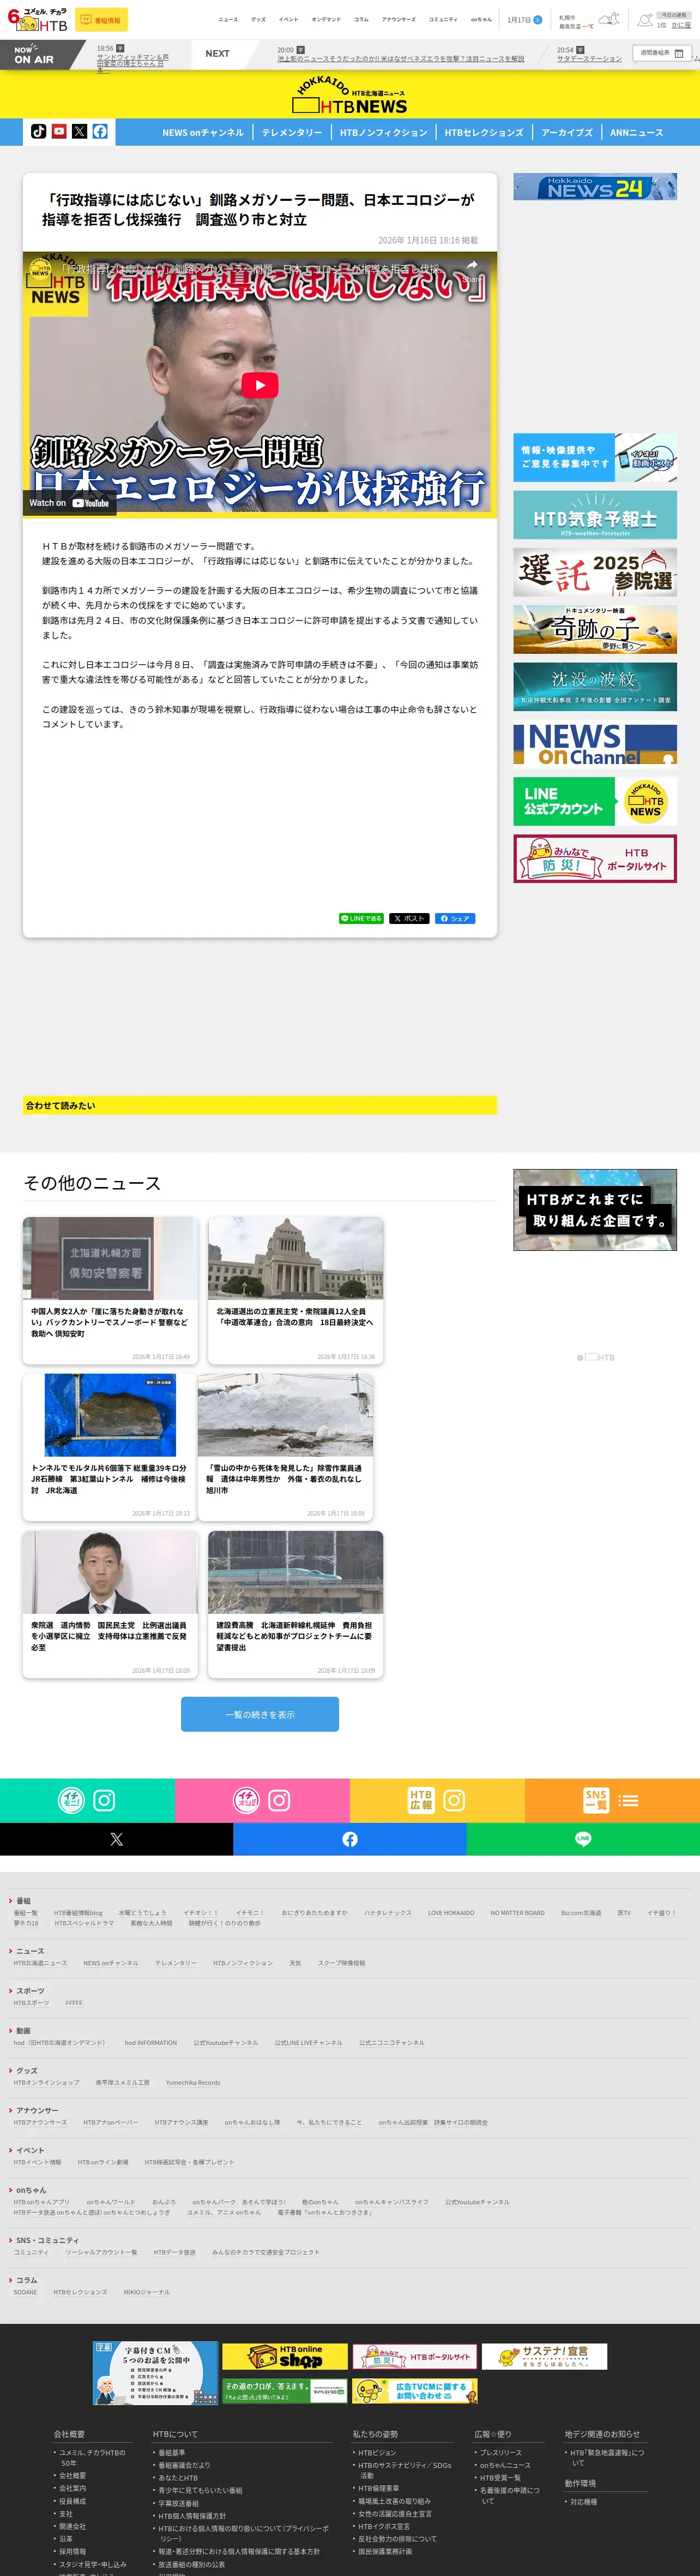Open the TikTok icon in the blue bar

click(38, 131)
